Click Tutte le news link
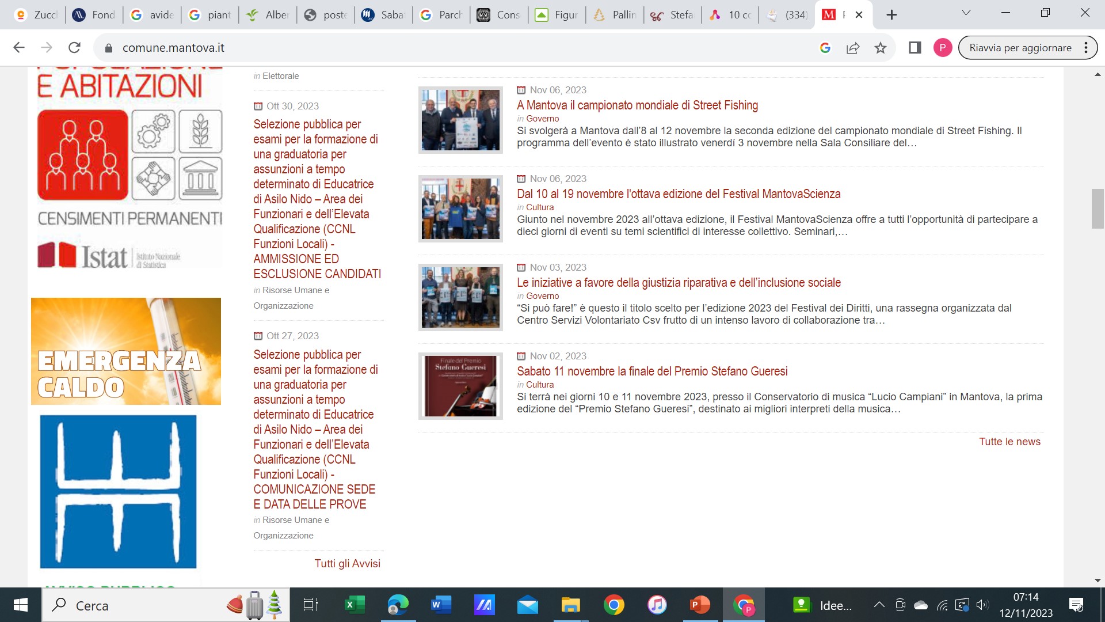 1009,442
